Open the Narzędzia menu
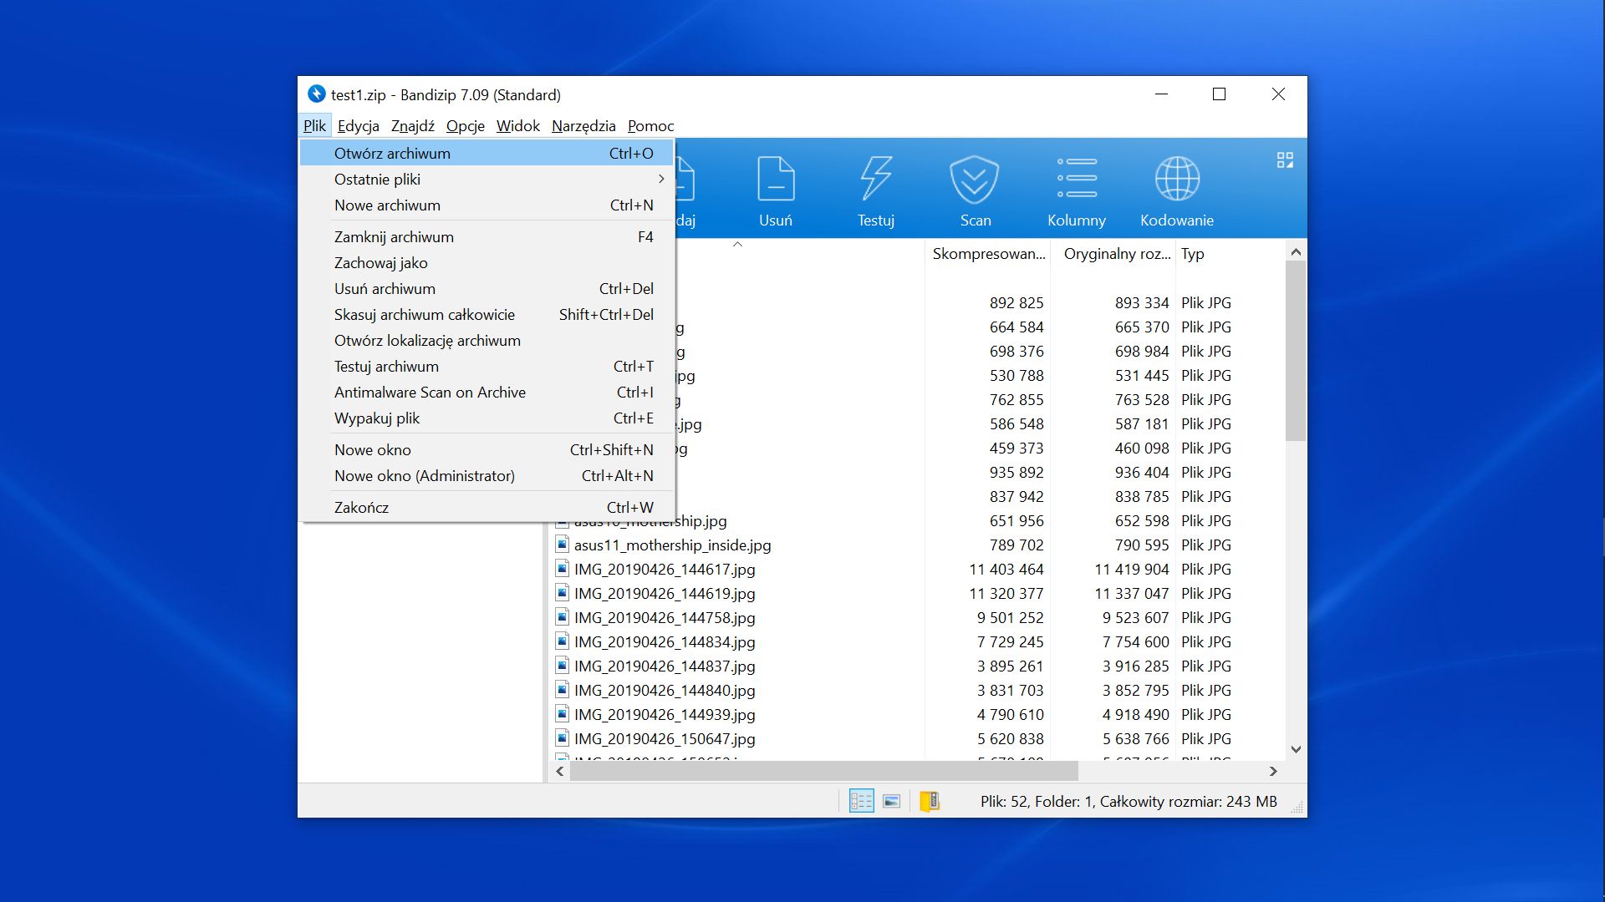1605x902 pixels. tap(583, 126)
